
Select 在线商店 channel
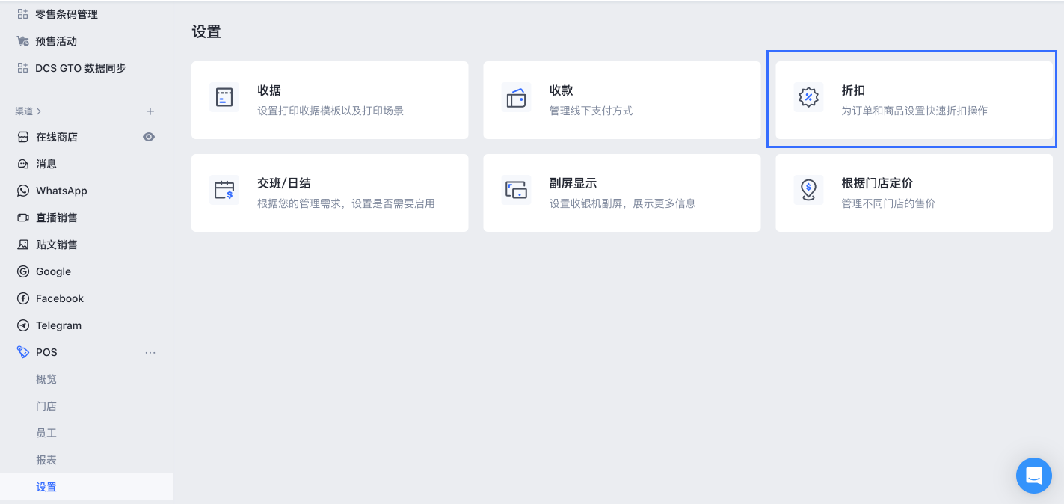(57, 137)
